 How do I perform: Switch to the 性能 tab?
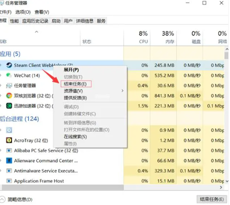point(14,21)
